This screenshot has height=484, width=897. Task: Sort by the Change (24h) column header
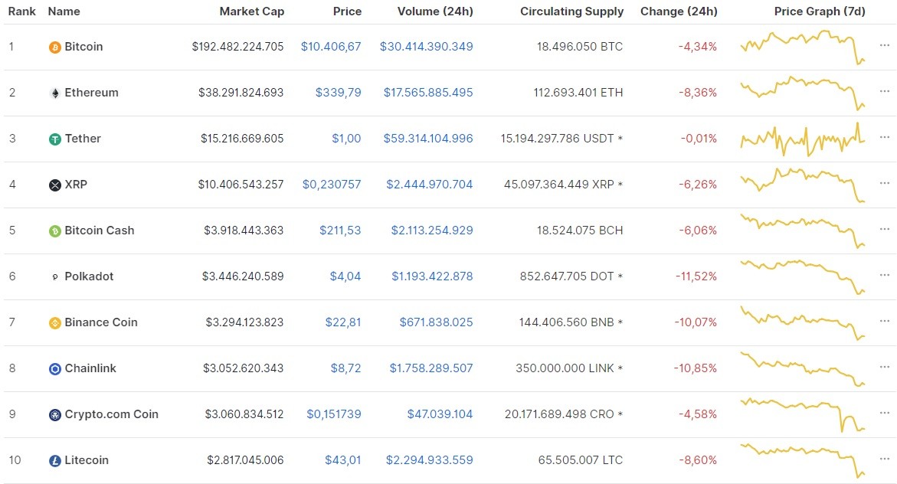coord(679,11)
